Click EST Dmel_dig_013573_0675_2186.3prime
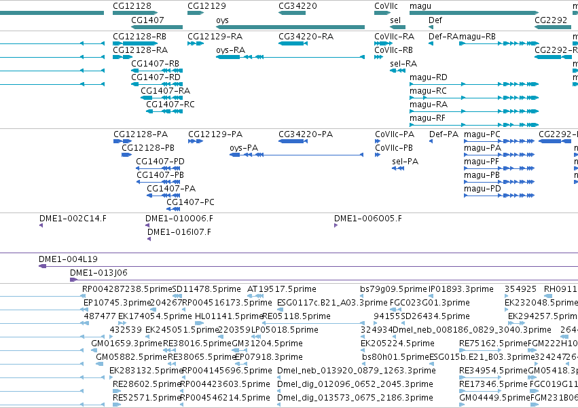The image size is (578, 408). pyautogui.click(x=278, y=405)
